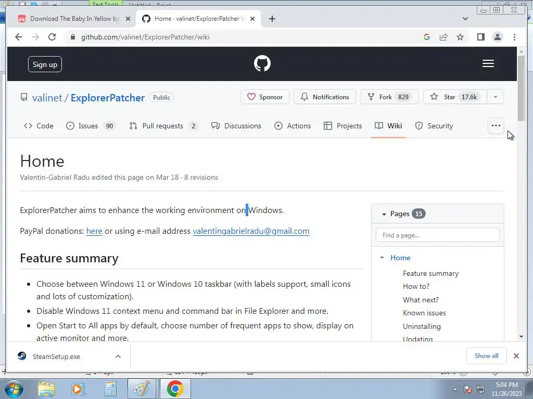Jump to Feature summary section

pyautogui.click(x=430, y=273)
